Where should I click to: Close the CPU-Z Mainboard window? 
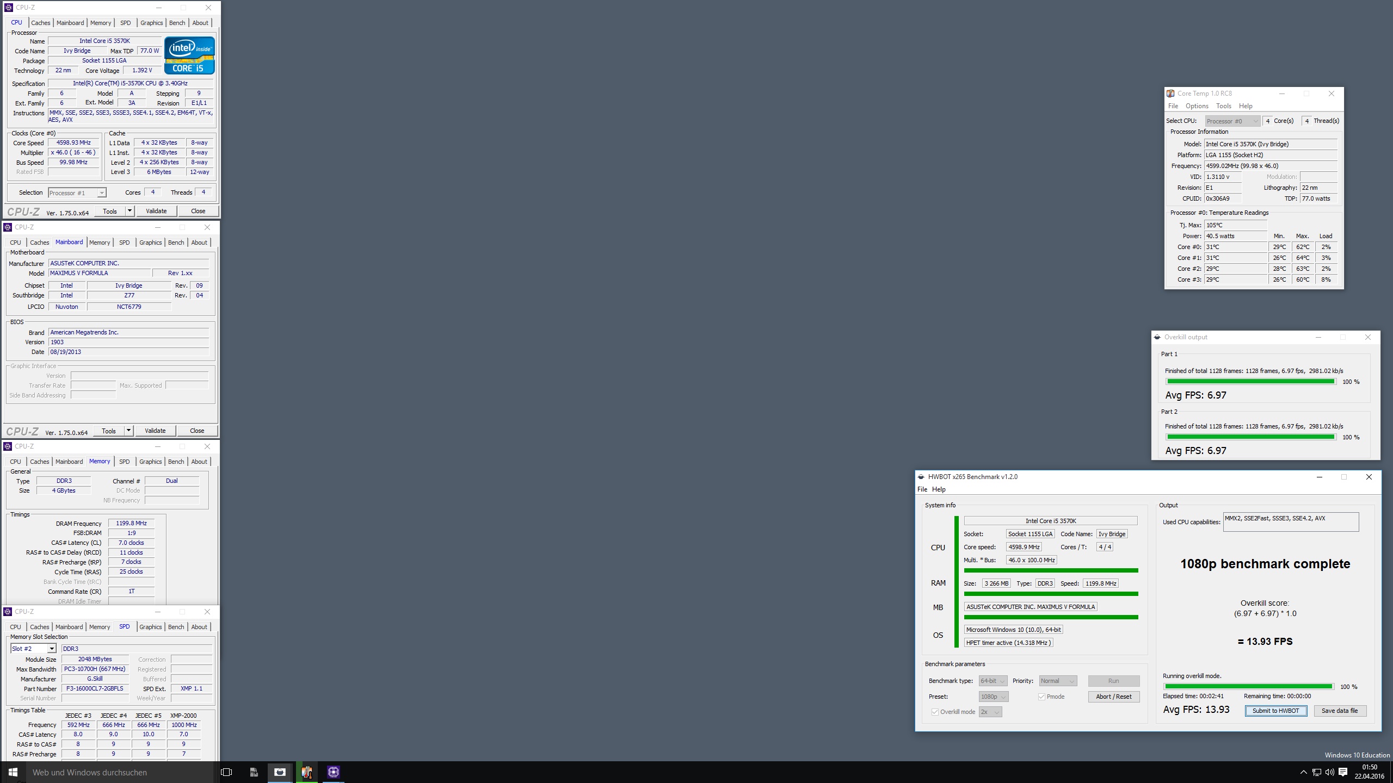point(207,227)
